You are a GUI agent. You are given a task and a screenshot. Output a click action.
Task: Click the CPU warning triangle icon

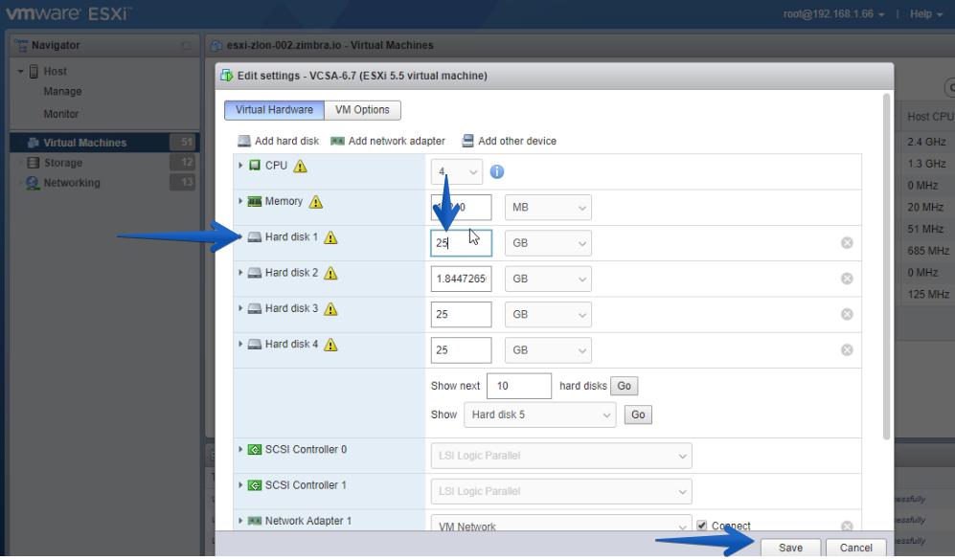pos(300,167)
